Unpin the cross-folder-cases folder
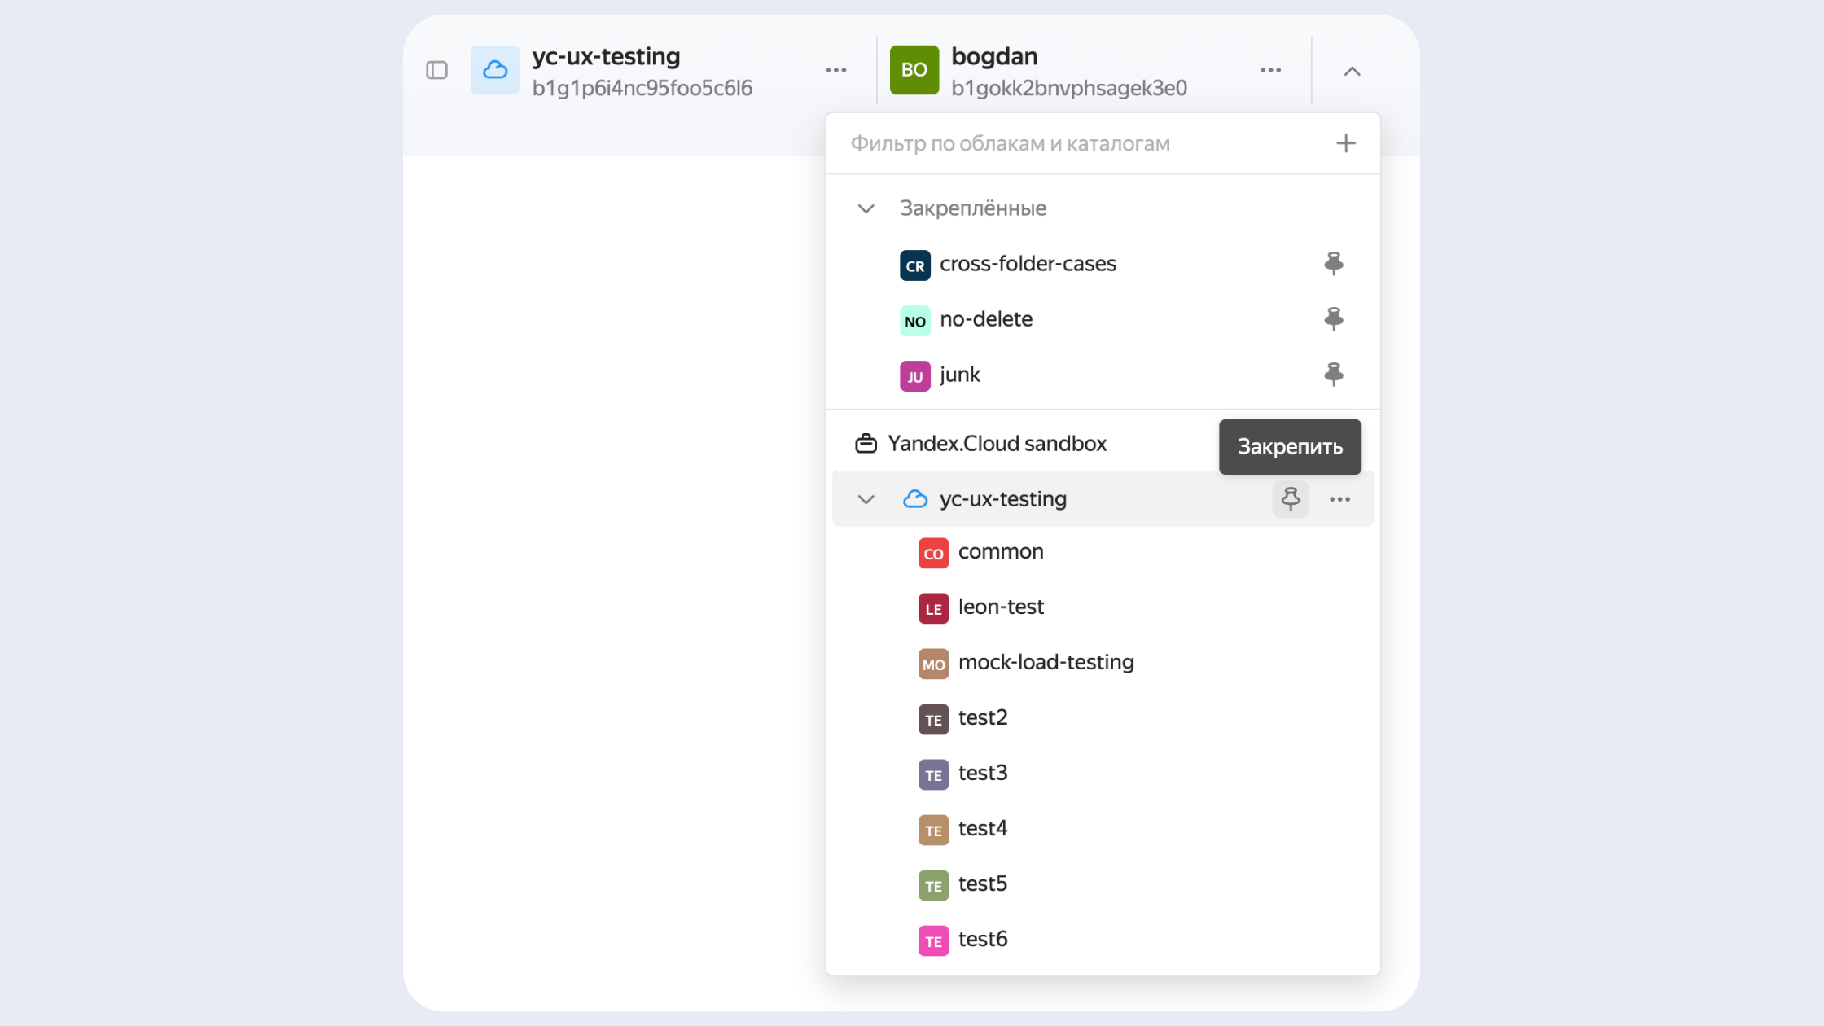Viewport: 1824px width, 1026px height. click(1334, 264)
